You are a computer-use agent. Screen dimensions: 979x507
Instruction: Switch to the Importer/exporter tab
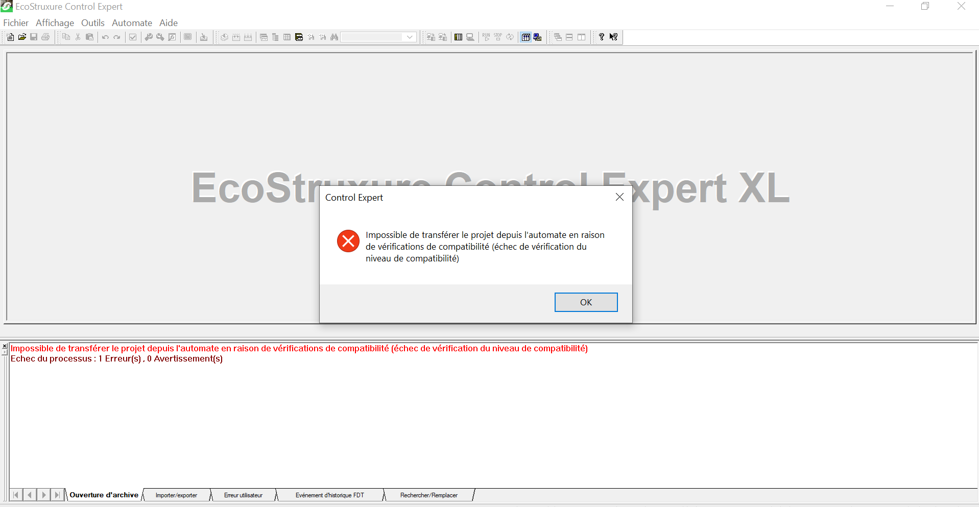(x=176, y=495)
